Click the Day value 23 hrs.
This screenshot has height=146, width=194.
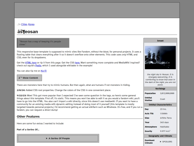pos(163,109)
